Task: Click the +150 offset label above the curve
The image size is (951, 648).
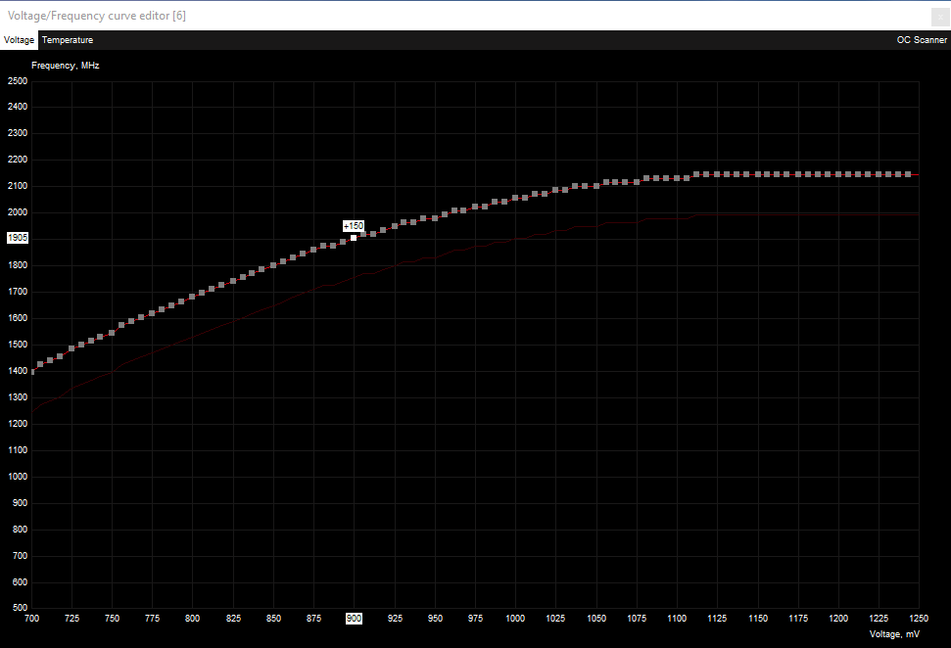Action: pos(354,225)
